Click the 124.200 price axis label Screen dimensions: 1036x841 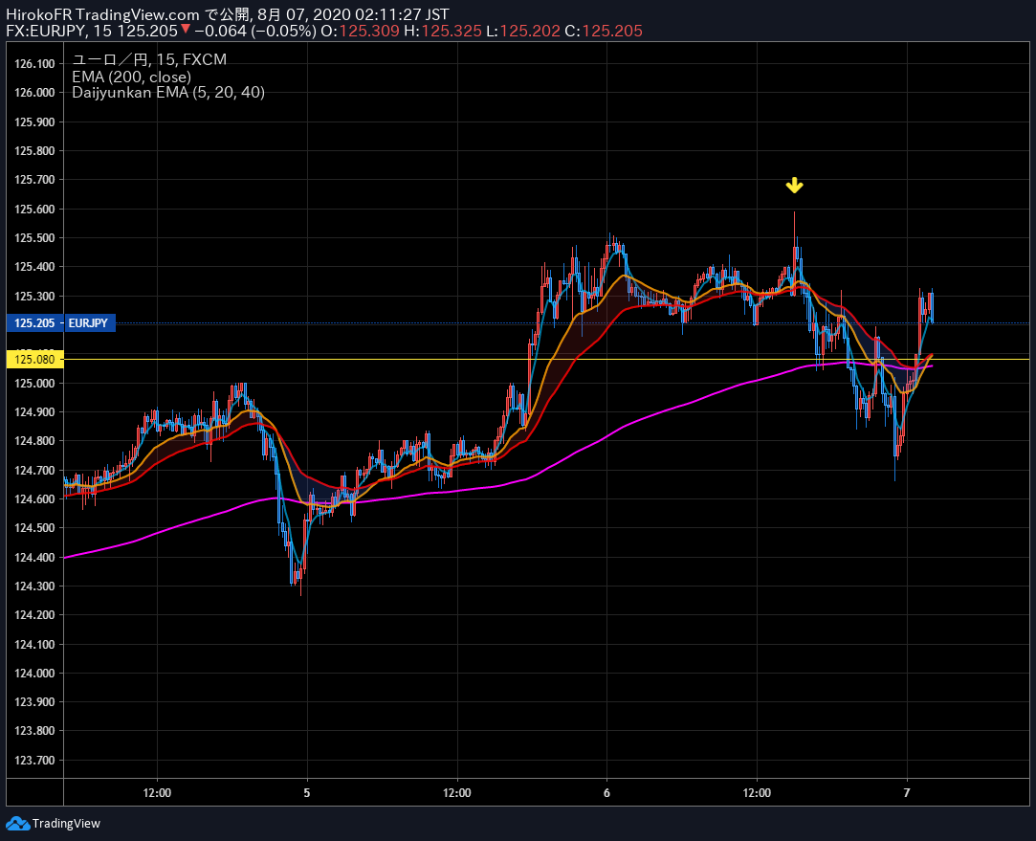34,615
